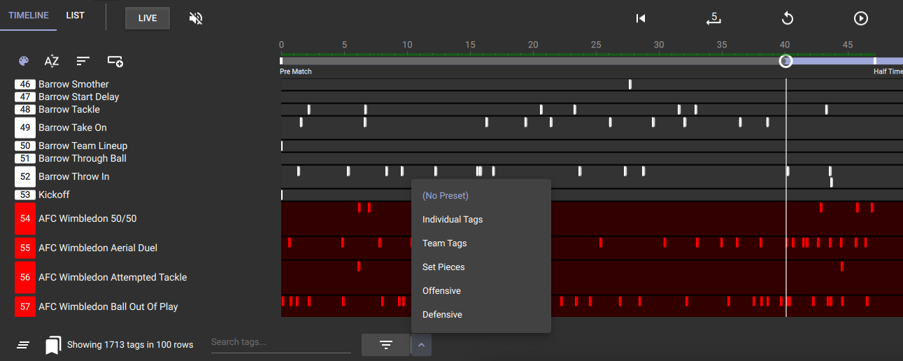Click the red 55 hotkey box

[25, 248]
